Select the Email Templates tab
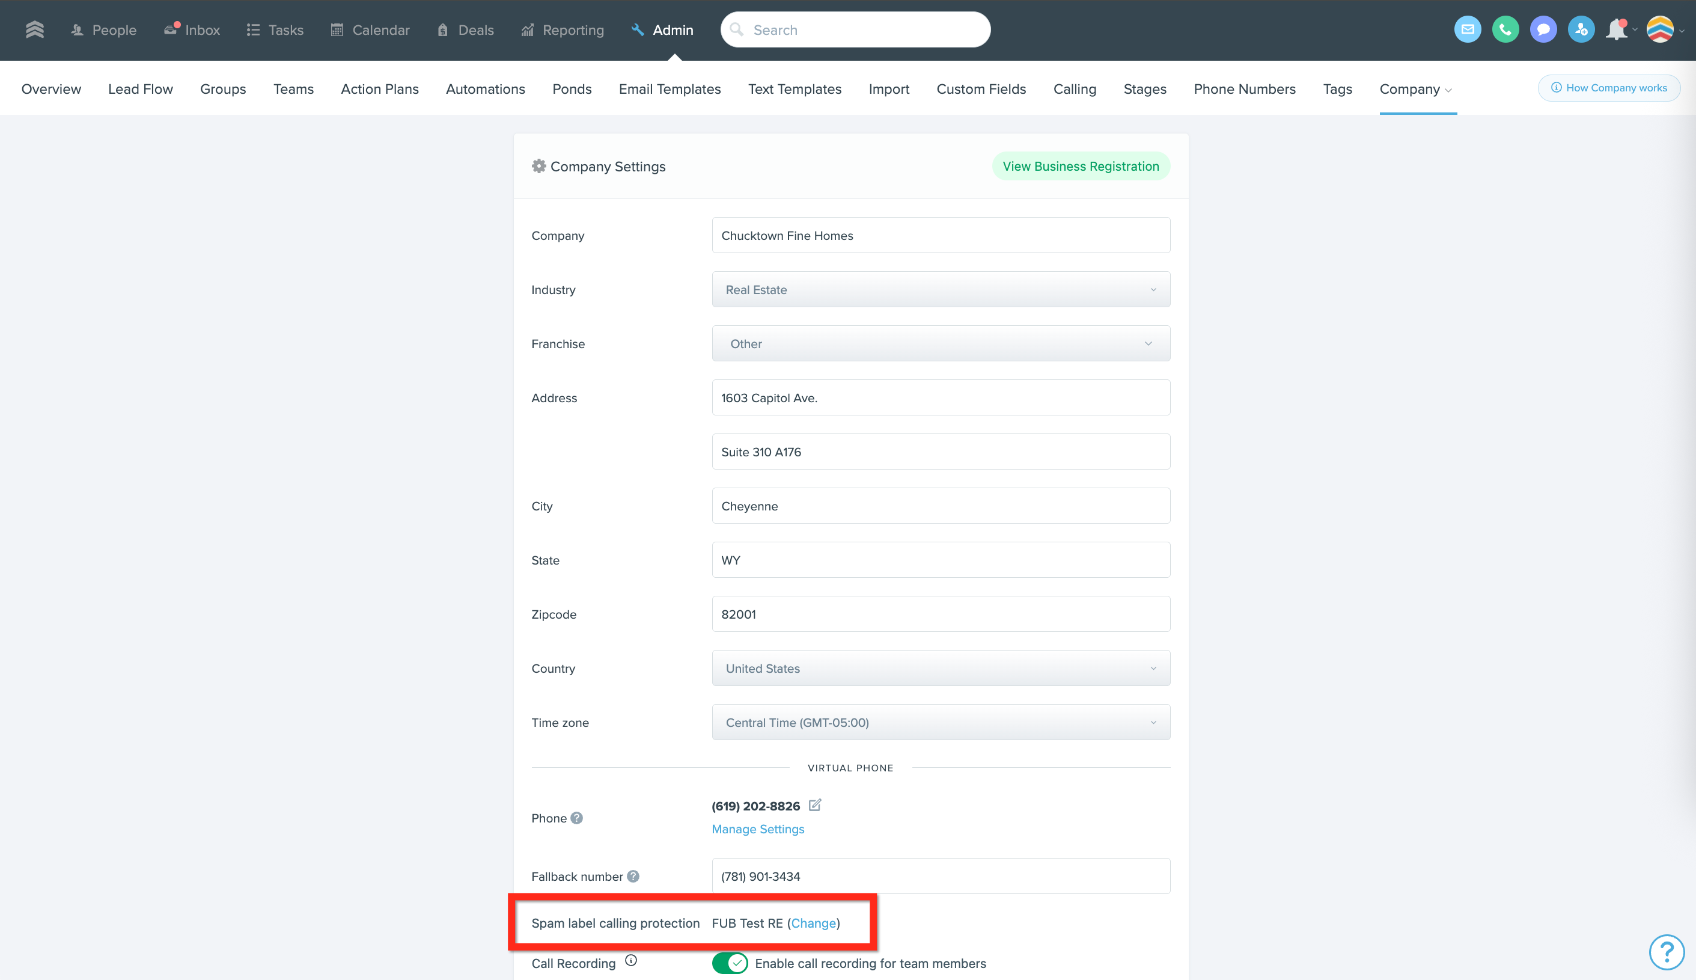This screenshot has height=980, width=1696. 670,88
